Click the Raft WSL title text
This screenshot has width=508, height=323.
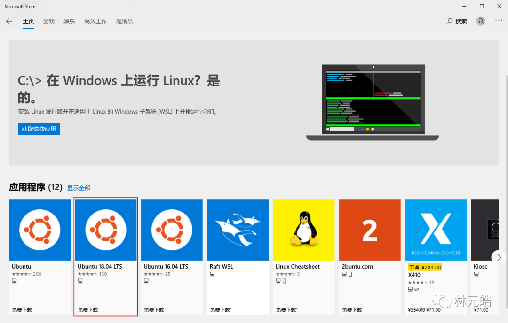coord(222,266)
